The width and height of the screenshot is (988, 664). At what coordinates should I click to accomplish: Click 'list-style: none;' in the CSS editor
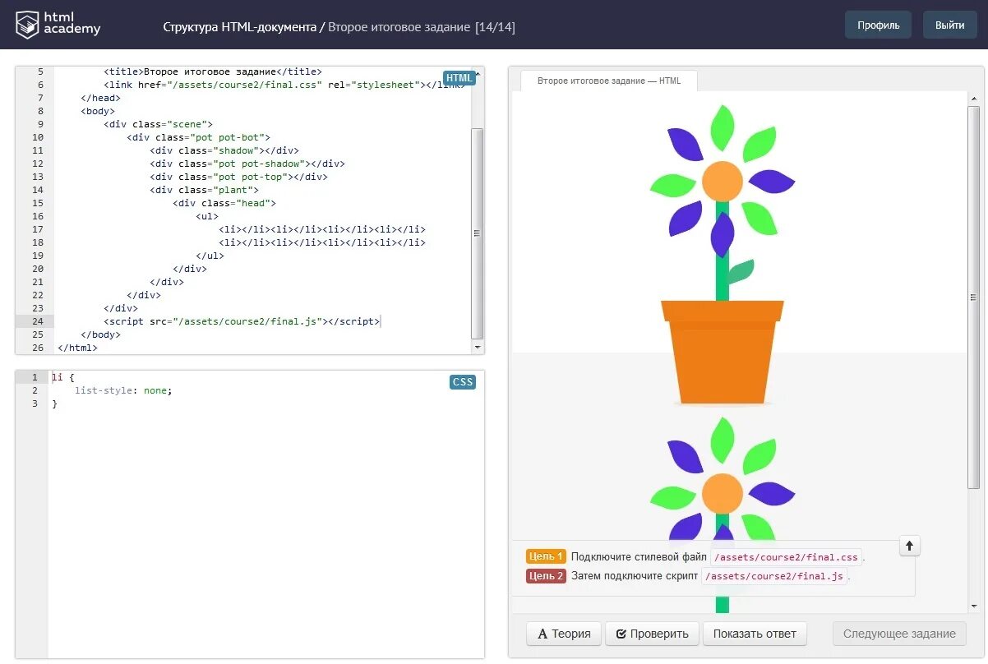pyautogui.click(x=123, y=390)
